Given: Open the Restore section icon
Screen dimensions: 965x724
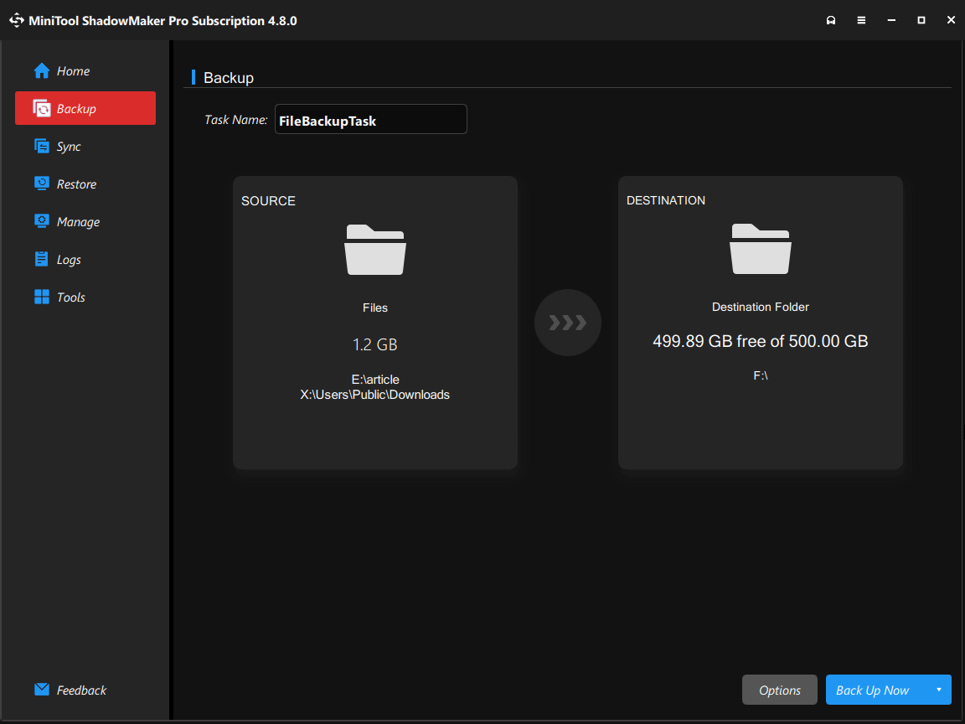Looking at the screenshot, I should pos(42,184).
